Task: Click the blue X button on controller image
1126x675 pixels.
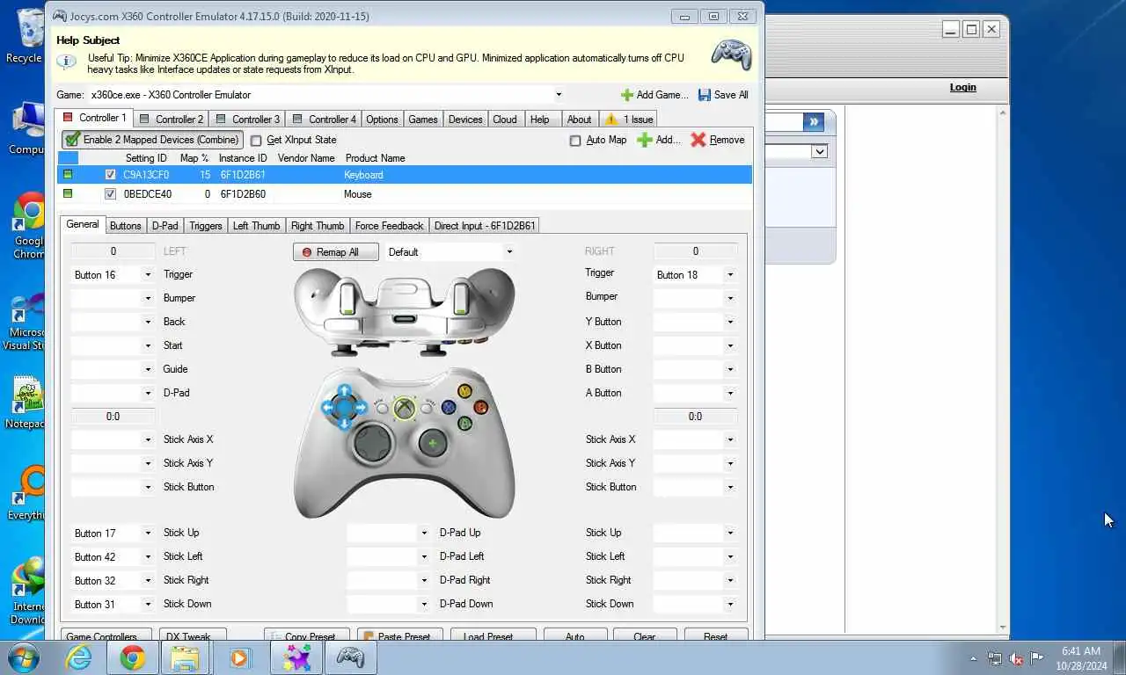Action: [449, 407]
